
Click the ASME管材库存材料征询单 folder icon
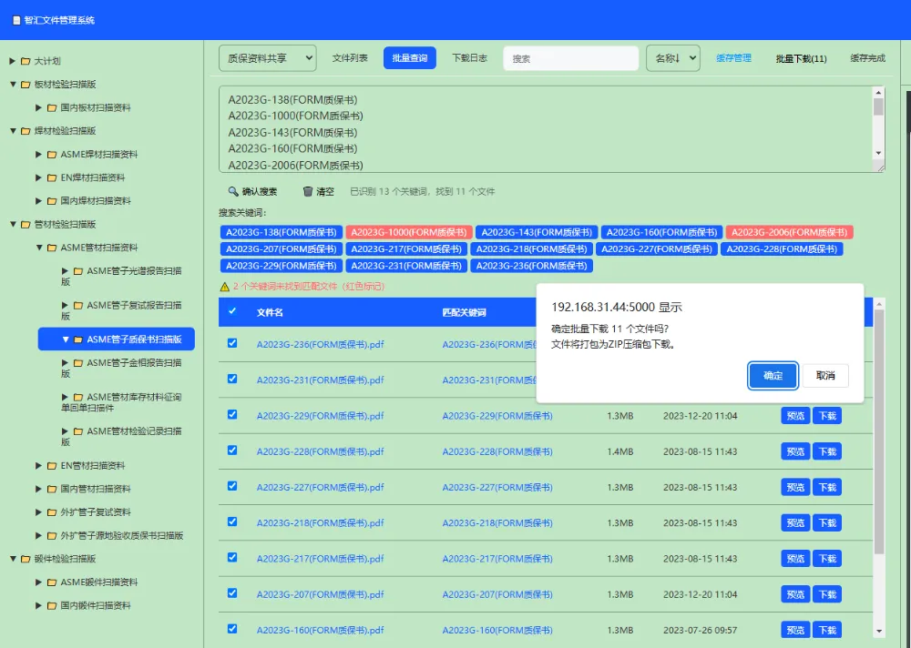coord(77,397)
